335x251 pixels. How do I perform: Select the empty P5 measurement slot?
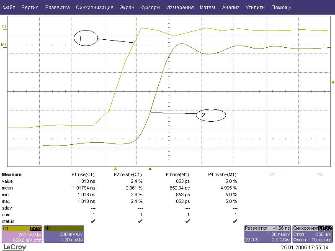tap(273, 174)
